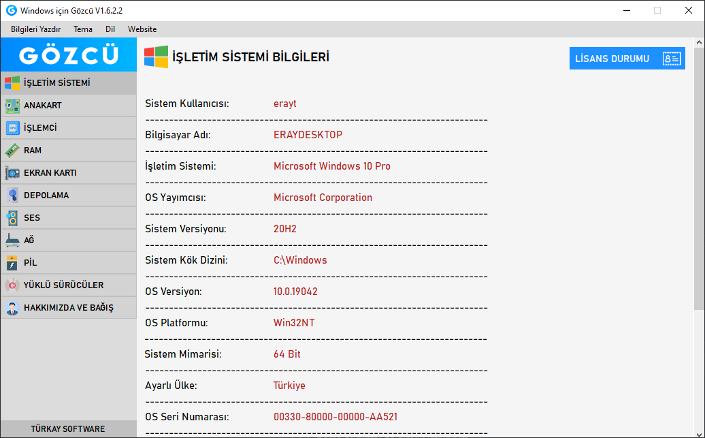Minimize the Gözcü window
Viewport: 705px width, 438px height.
627,10
